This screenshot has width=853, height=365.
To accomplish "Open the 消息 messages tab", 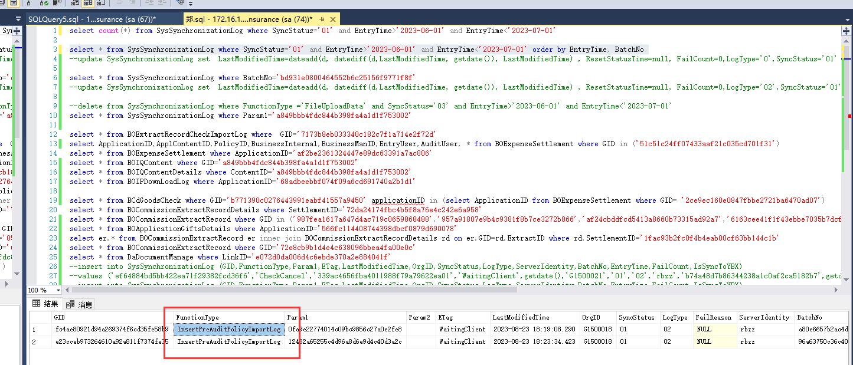I will (80, 304).
